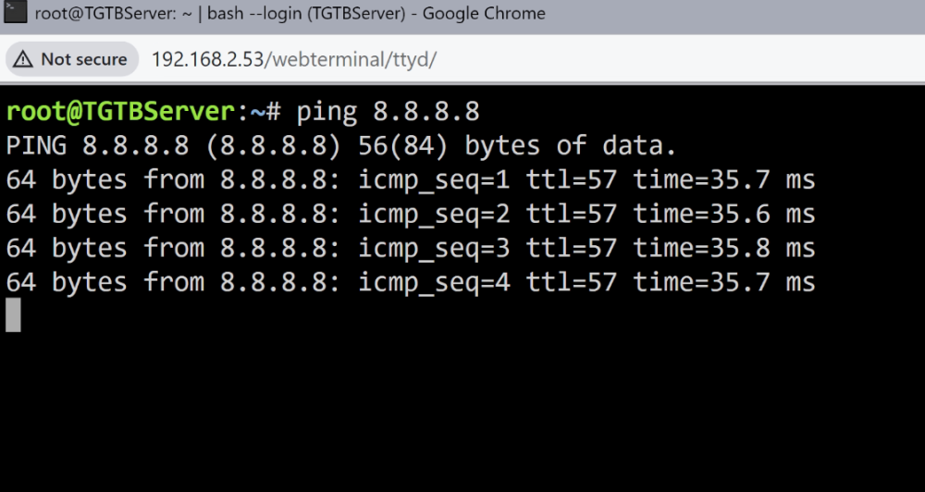The width and height of the screenshot is (925, 492).
Task: Open the Not secure site info chip
Action: tap(72, 59)
